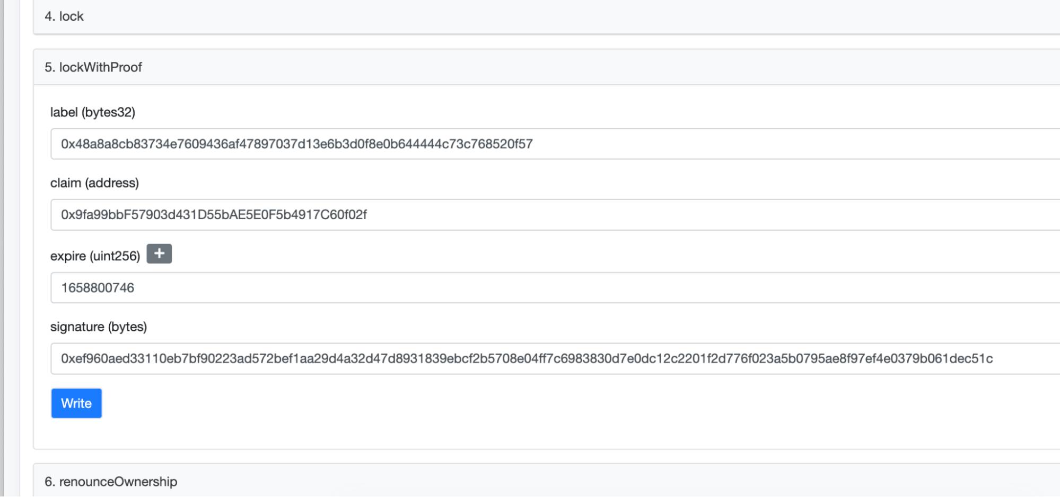Click the "label (bytes32)" field caption
The width and height of the screenshot is (1060, 497).
click(x=93, y=112)
